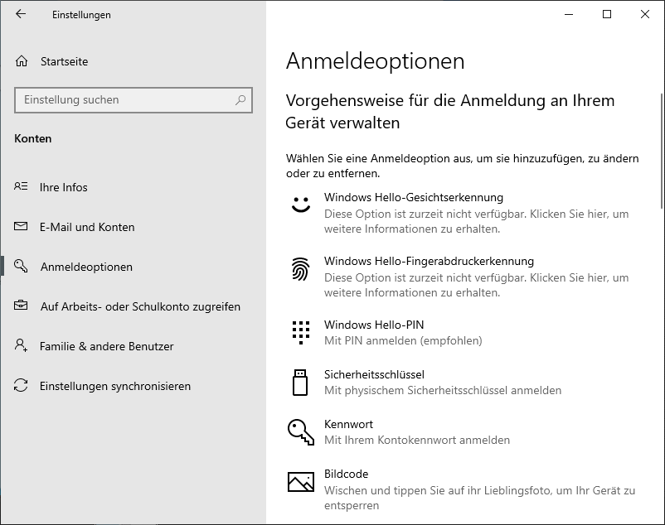Expand Windows Hello-Fingerabdruckerkennung option
Viewport: 665px width, 525px height.
[x=464, y=277]
